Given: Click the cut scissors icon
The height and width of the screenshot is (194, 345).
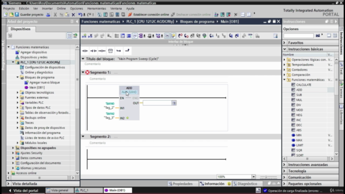Looking at the screenshot, I should click(x=55, y=15).
